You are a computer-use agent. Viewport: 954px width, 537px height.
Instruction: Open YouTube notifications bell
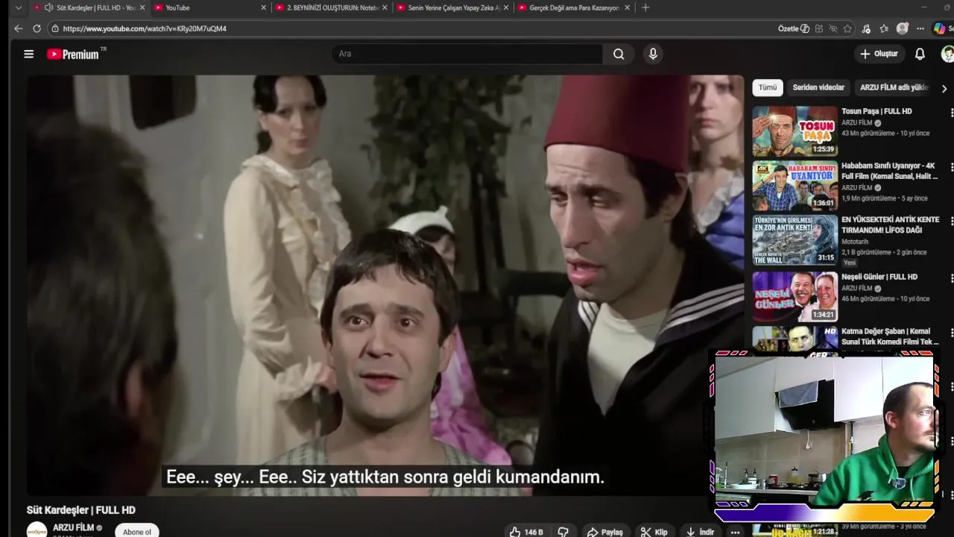click(x=920, y=54)
